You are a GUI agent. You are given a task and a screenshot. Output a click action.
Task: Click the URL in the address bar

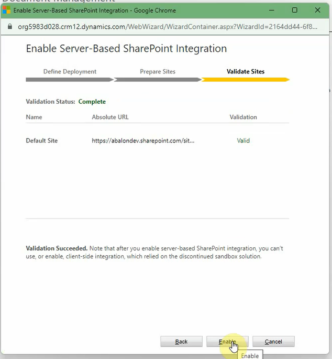pos(168,27)
